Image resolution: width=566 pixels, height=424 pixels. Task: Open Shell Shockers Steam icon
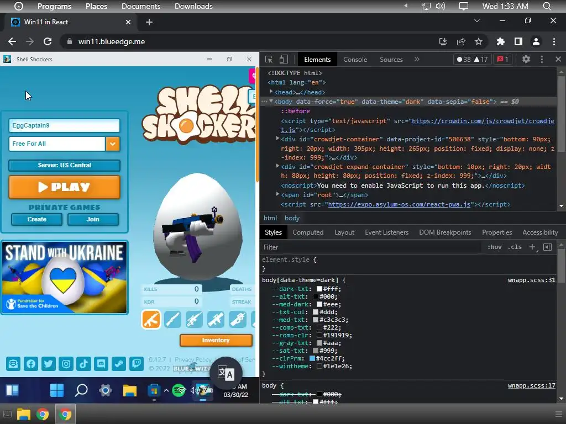(118, 364)
